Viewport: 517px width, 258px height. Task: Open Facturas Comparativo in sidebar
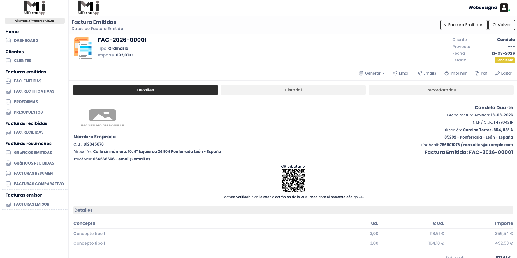click(39, 184)
